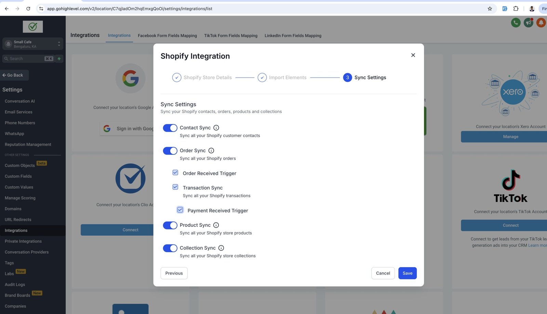
Task: Click the Previous button in the dialog
Action: pyautogui.click(x=174, y=273)
